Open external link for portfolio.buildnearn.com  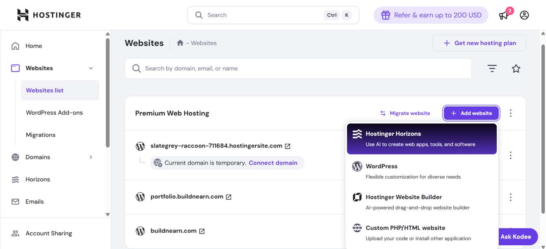229,197
